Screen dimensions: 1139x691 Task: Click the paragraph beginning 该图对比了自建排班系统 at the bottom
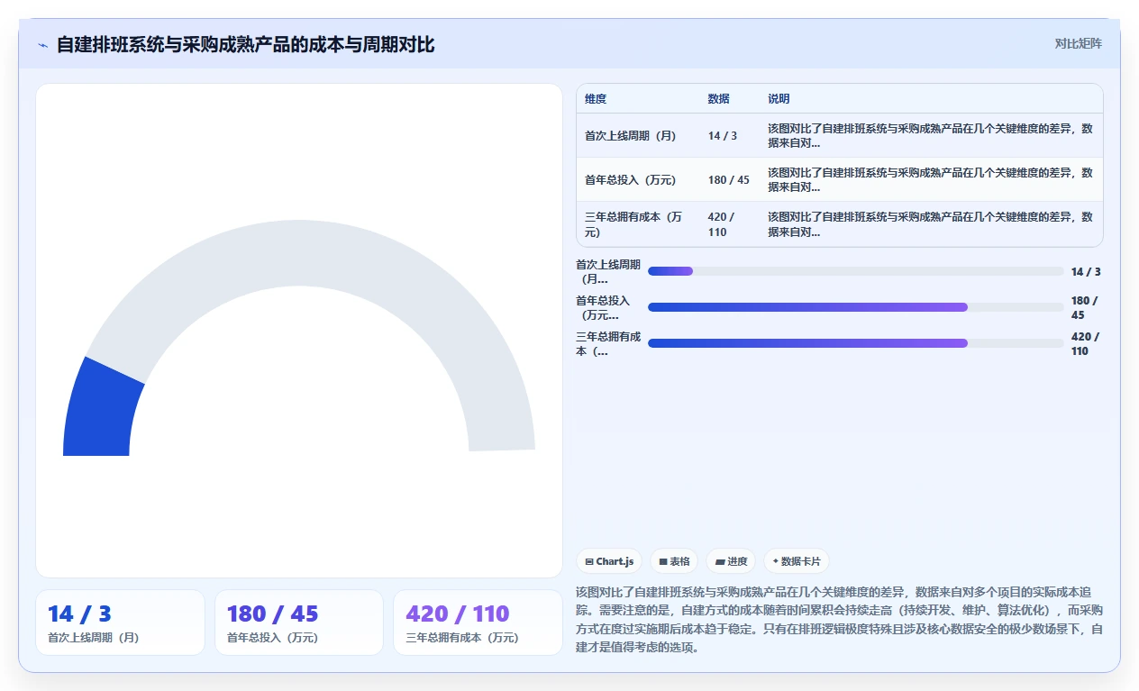coord(839,619)
